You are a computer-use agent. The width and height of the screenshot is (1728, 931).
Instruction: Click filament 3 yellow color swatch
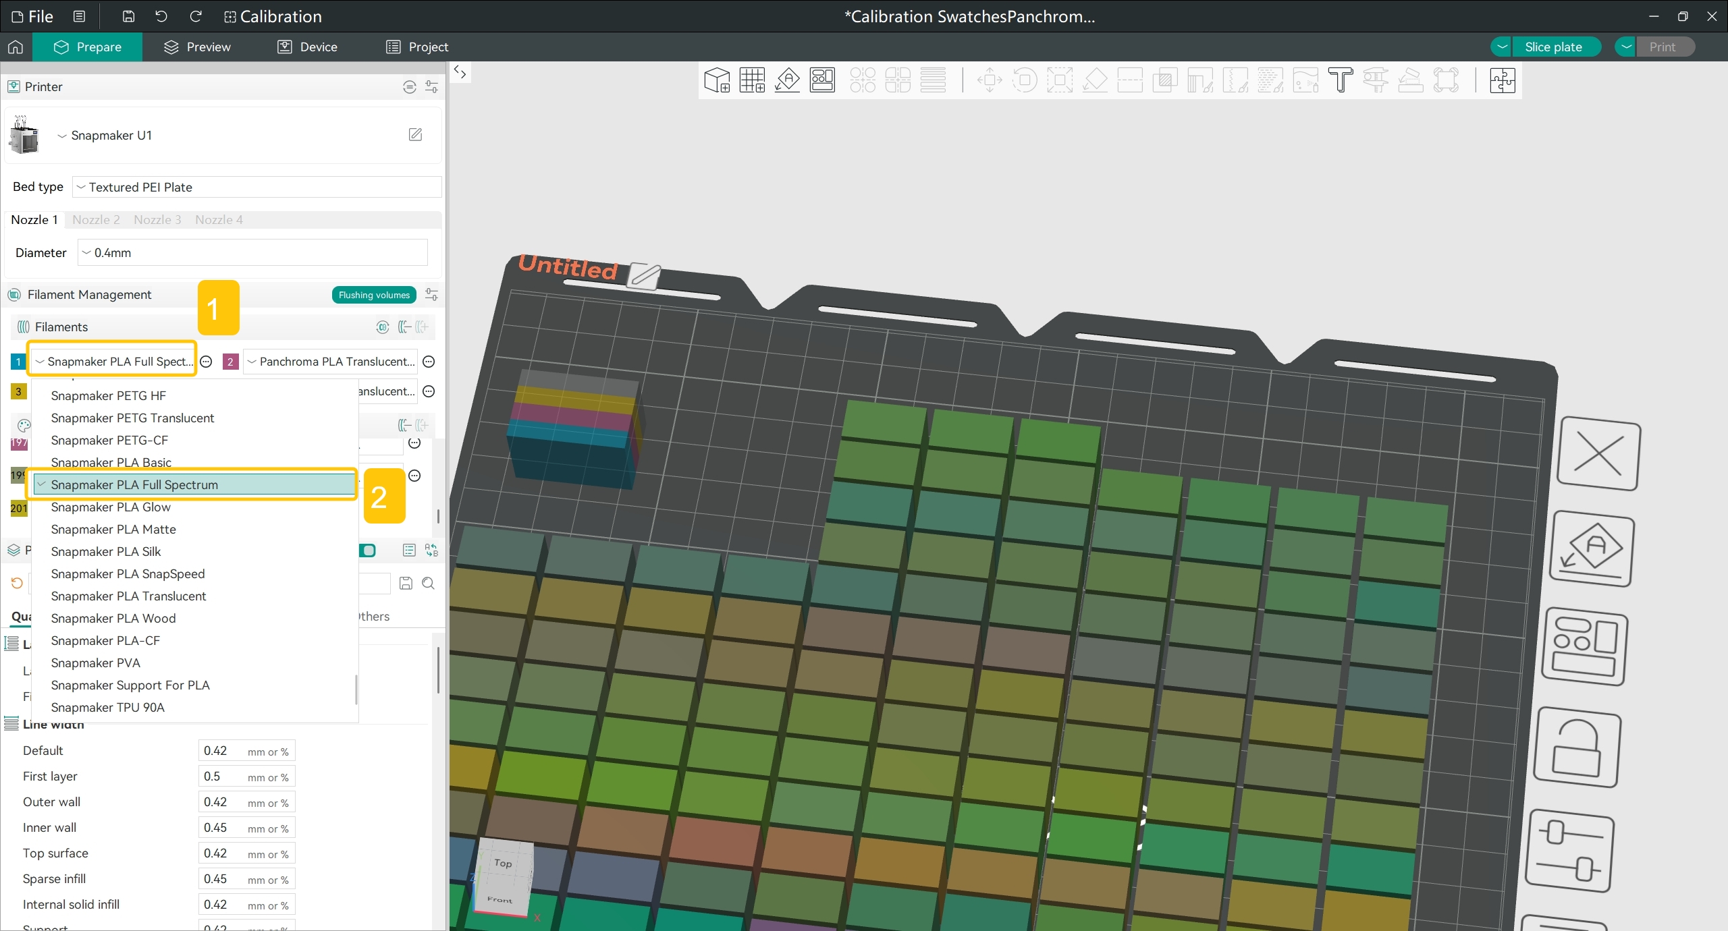[18, 392]
